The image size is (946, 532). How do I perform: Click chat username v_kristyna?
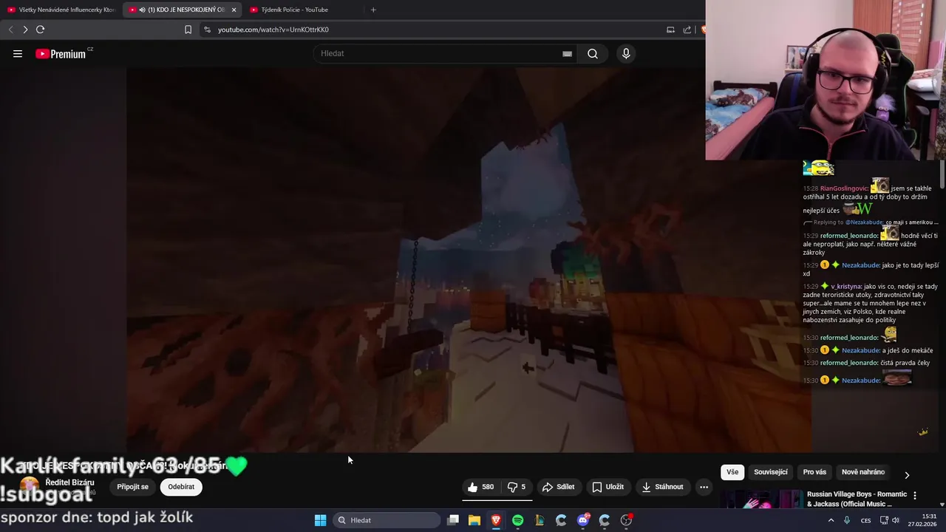pos(846,286)
